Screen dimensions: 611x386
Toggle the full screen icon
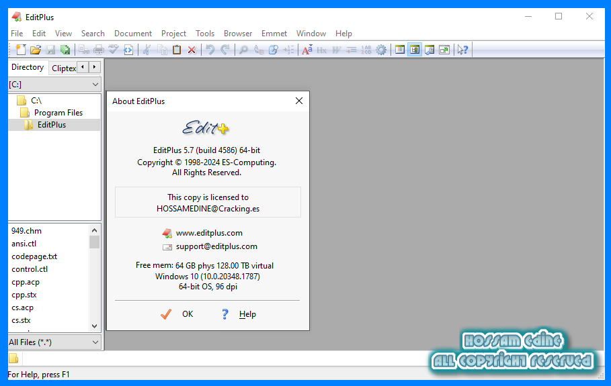(444, 50)
